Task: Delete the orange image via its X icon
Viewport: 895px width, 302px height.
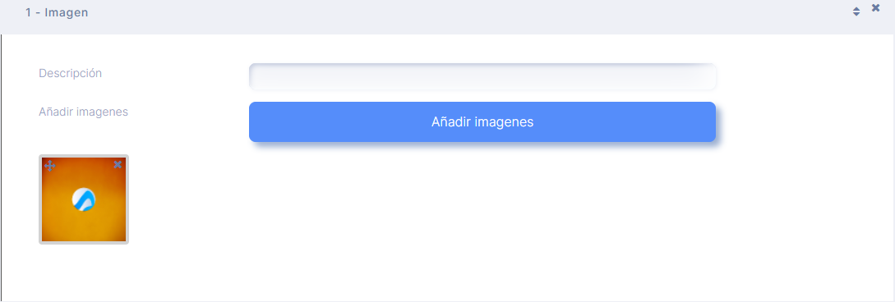Action: 118,165
